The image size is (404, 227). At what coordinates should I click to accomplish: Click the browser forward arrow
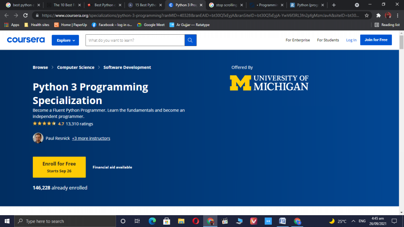coord(16,15)
